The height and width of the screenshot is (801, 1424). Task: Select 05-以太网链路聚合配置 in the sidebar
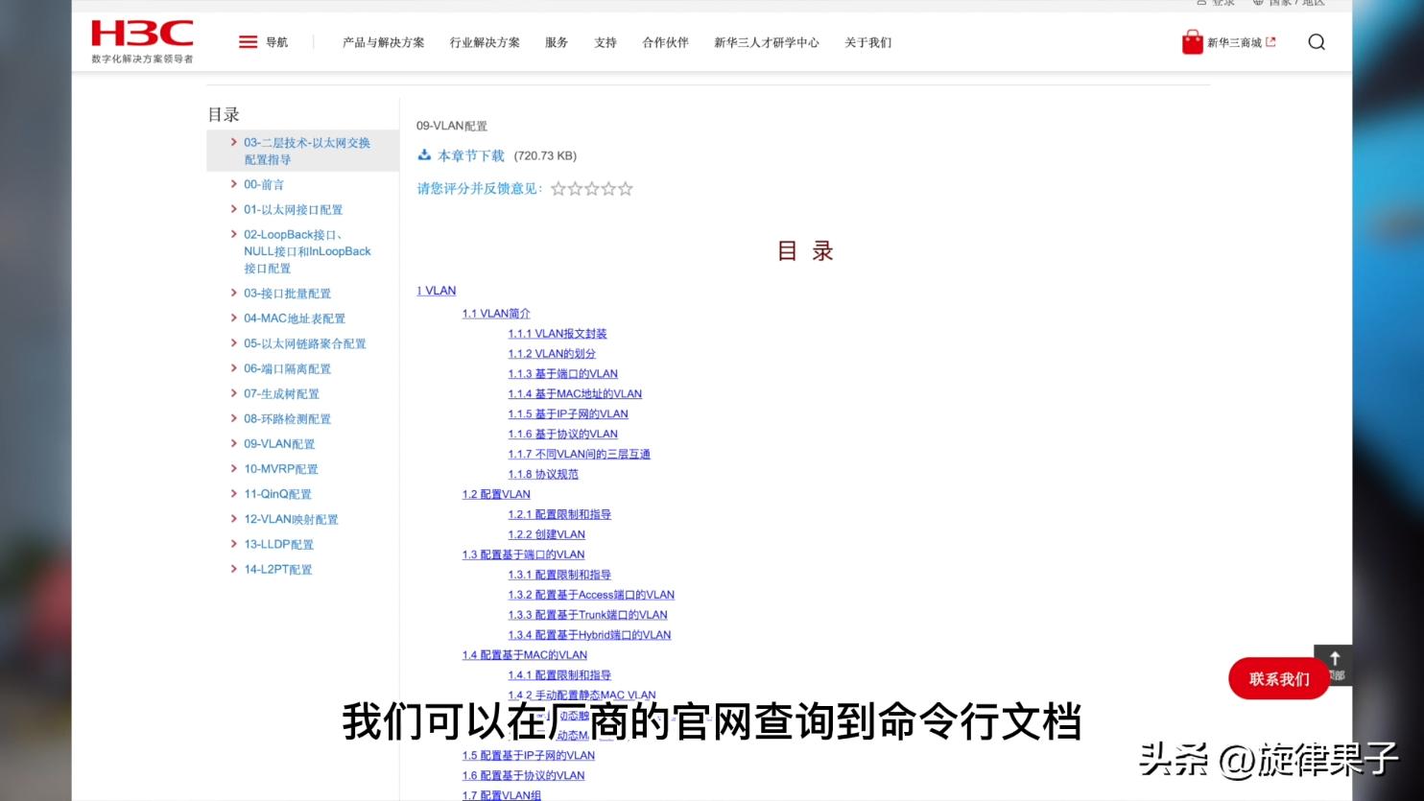pos(305,342)
